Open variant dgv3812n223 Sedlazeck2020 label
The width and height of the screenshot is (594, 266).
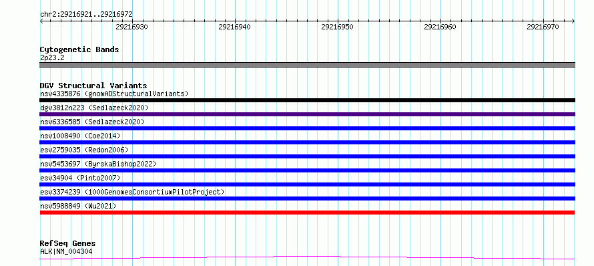[x=94, y=108]
